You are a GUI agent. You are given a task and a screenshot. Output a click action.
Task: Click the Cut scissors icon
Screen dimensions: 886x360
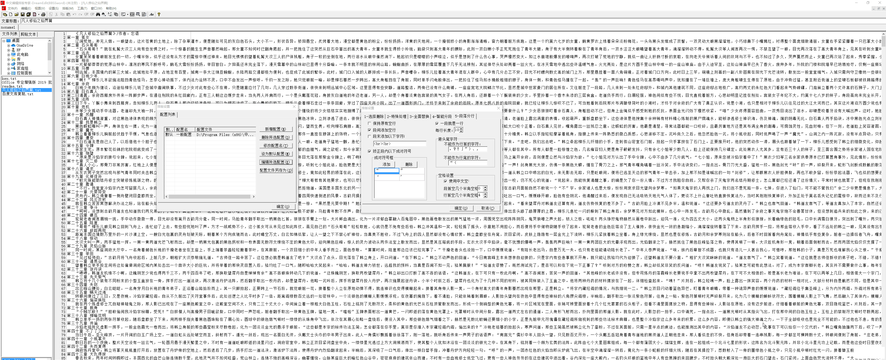tap(56, 14)
